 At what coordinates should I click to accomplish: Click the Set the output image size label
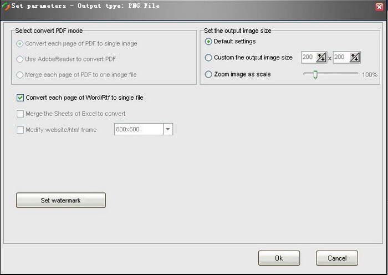tap(238, 31)
